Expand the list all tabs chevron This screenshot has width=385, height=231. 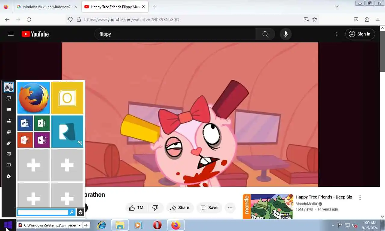point(337,7)
